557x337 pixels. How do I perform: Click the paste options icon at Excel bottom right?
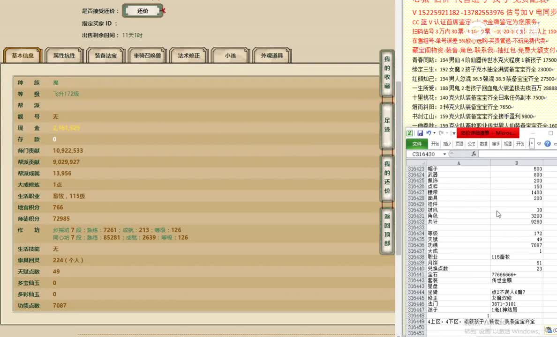[549, 330]
